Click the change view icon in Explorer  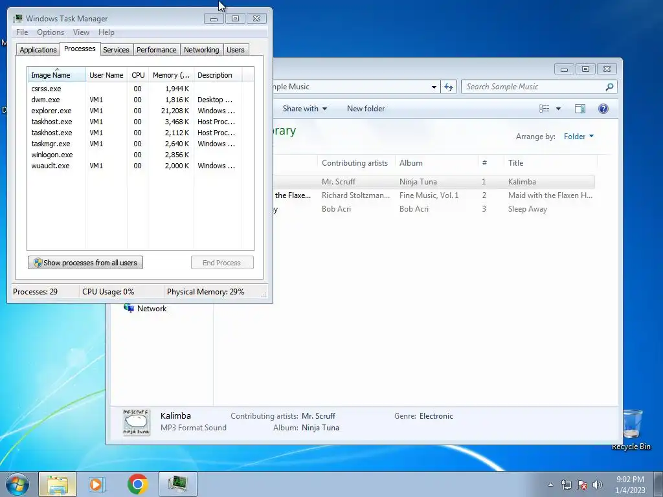pos(544,109)
